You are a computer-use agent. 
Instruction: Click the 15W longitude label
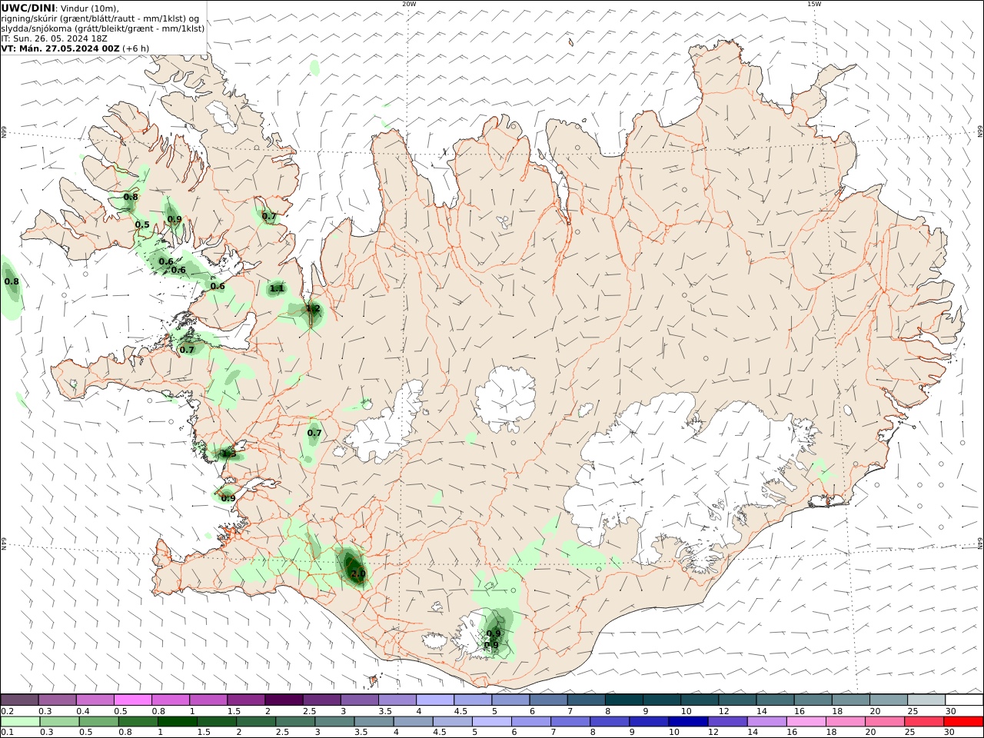(813, 4)
